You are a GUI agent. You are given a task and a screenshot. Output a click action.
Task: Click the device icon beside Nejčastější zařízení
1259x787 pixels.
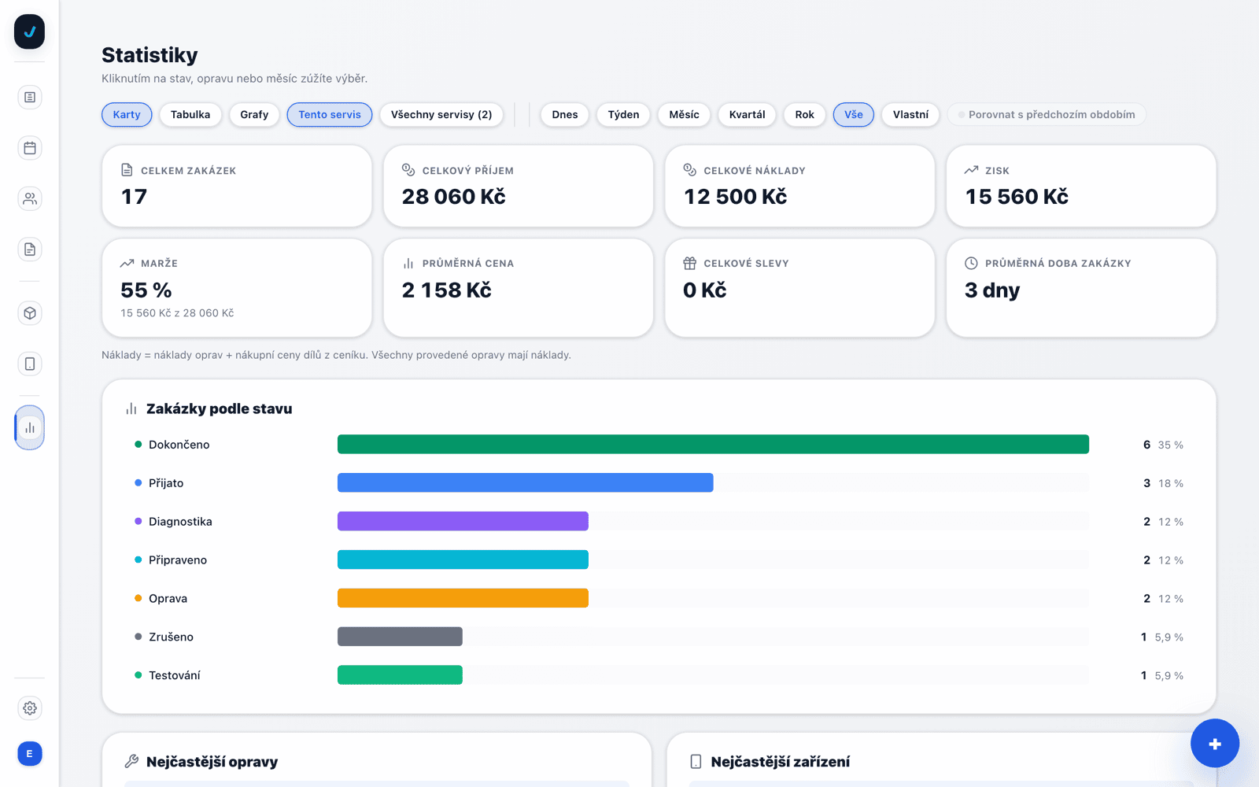pos(696,761)
